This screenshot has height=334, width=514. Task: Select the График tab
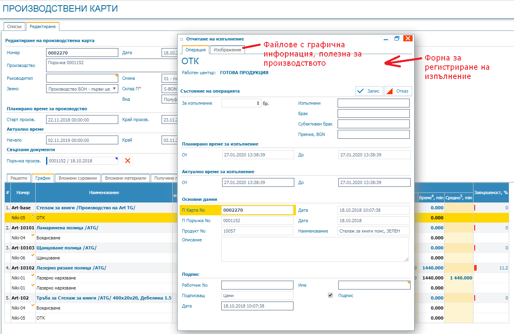tap(42, 178)
